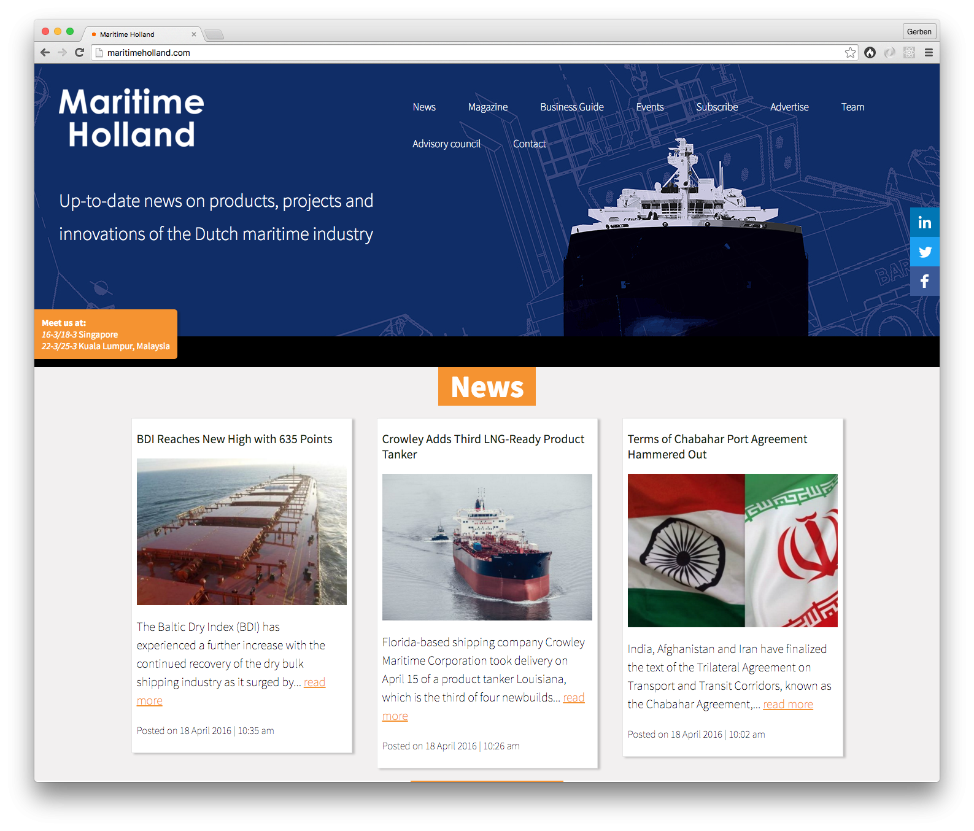
Task: Click the Gerben profile button
Action: 919,31
